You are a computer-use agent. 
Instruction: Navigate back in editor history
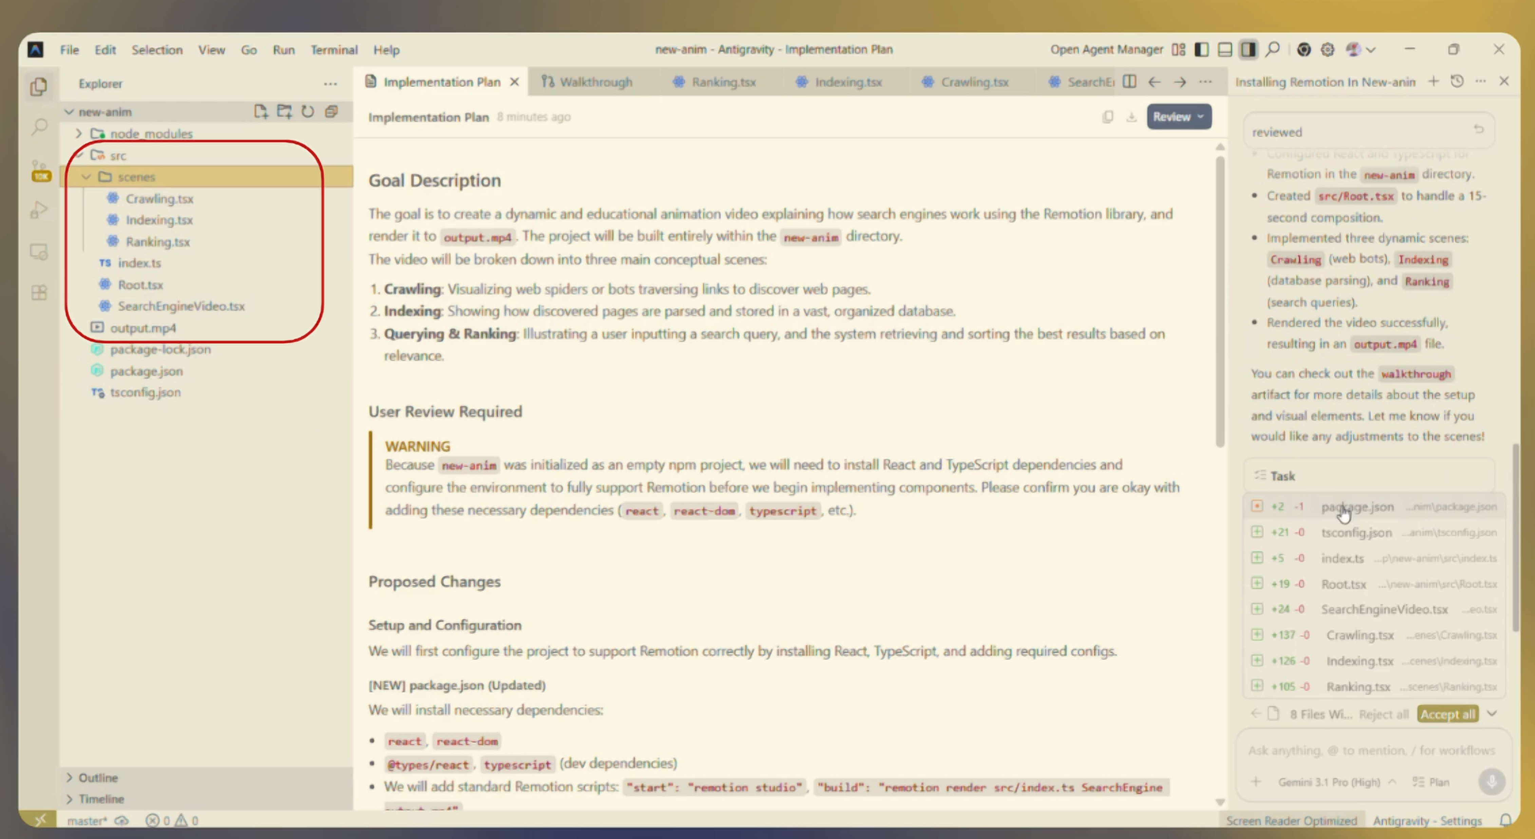pyautogui.click(x=1154, y=82)
